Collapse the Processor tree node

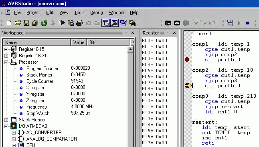pos(6,62)
